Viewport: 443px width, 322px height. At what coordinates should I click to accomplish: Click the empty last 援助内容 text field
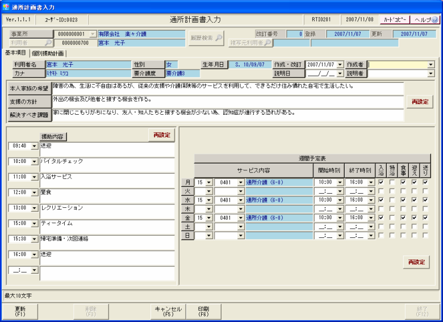(107, 273)
